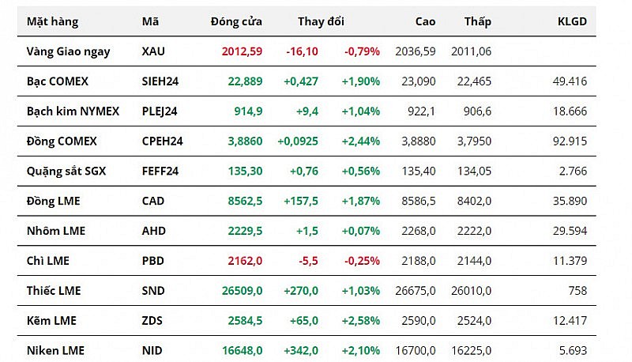Select the Vàng Giao ngay row name
The width and height of the screenshot is (632, 362).
68,51
